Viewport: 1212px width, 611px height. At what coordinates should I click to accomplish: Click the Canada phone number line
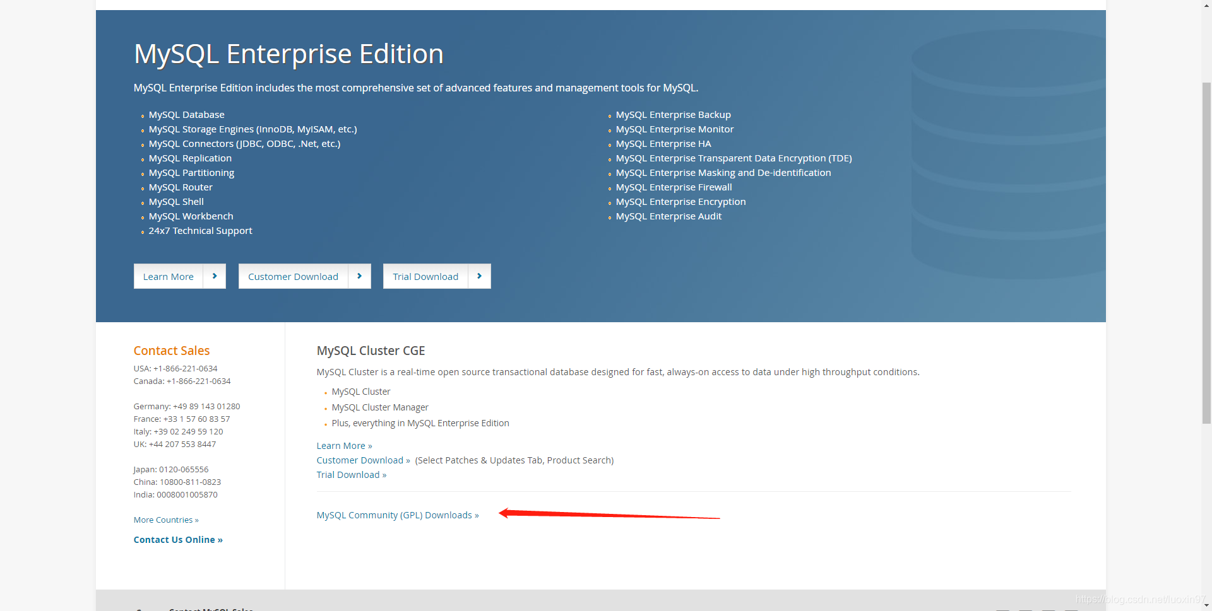click(182, 381)
